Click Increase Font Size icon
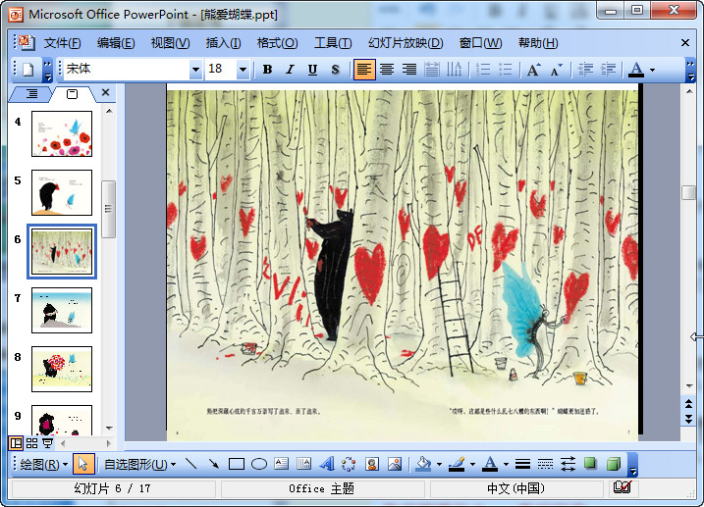The image size is (704, 507). point(533,70)
